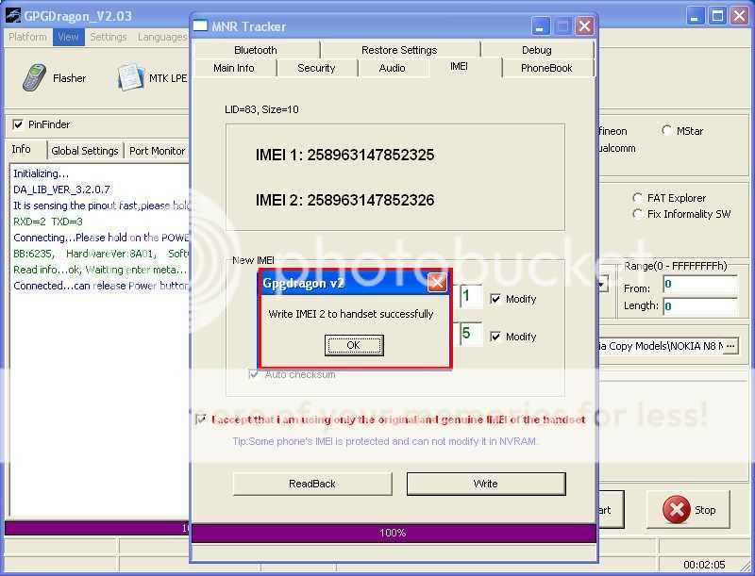Switch to the Security tab

click(x=316, y=68)
